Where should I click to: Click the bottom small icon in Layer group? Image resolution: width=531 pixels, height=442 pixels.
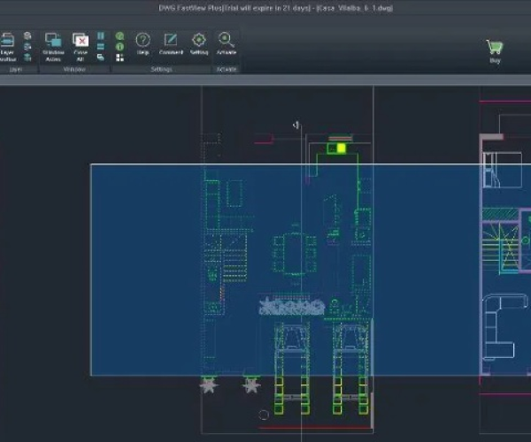click(27, 57)
